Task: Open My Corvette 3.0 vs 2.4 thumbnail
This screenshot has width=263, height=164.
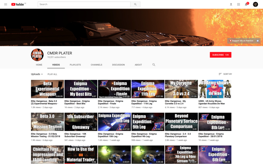Action: click(x=181, y=89)
